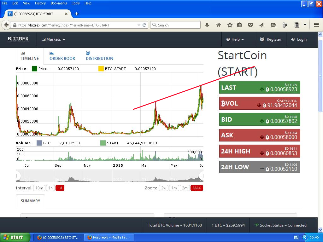Click the EN language indicator

tap(296, 238)
